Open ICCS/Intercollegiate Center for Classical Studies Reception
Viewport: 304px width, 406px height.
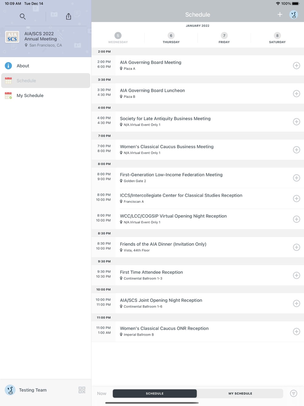(x=198, y=198)
